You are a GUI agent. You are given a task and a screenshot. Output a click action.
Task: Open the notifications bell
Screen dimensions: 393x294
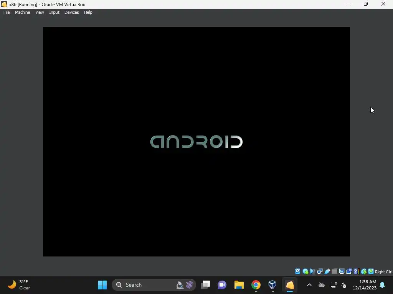coord(383,285)
